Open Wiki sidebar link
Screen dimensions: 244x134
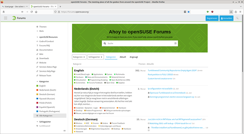[x=41, y=54]
